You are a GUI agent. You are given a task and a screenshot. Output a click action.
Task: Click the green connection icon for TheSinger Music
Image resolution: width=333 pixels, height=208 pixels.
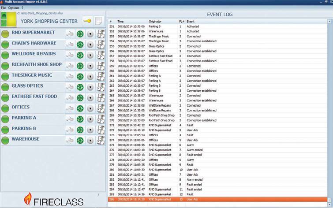point(80,76)
